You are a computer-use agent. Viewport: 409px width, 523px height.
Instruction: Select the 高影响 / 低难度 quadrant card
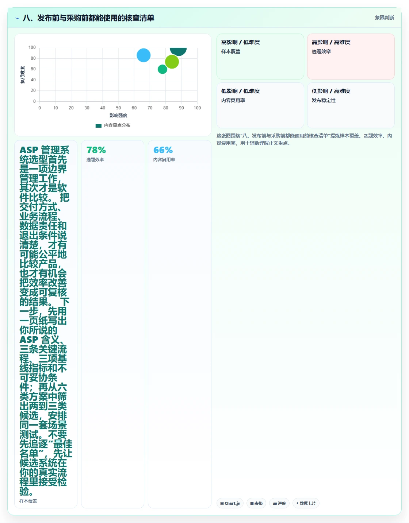tap(260, 57)
